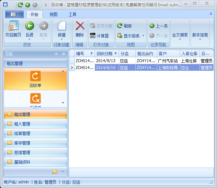Select the cell 上海财政局

coord(168,67)
